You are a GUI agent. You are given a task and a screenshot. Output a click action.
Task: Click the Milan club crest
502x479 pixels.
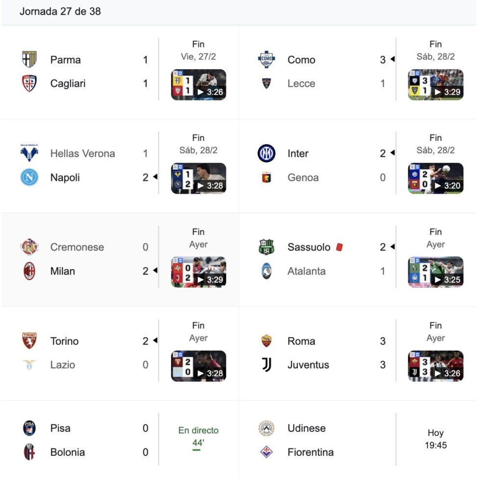pyautogui.click(x=29, y=271)
